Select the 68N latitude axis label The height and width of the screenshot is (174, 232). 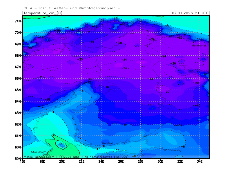click(x=18, y=55)
